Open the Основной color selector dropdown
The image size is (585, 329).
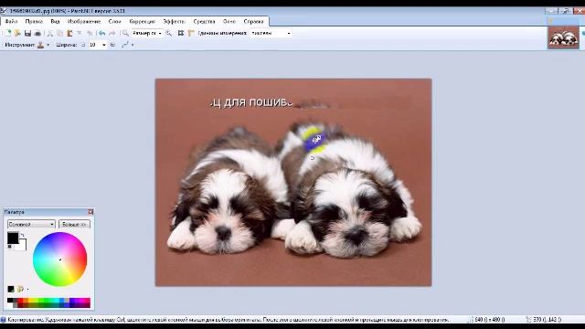31,224
